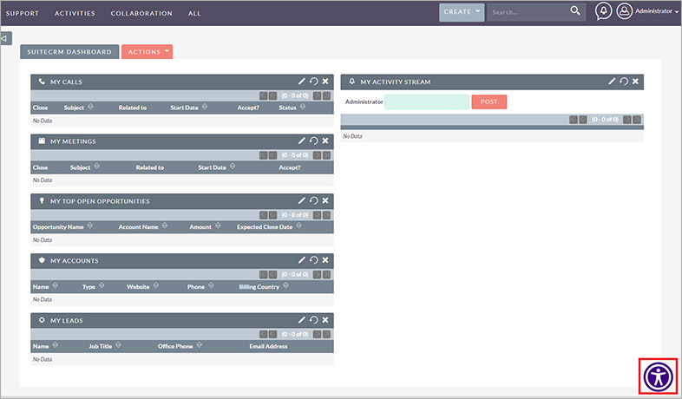The width and height of the screenshot is (682, 399).
Task: Expand the Actions dropdown
Action: point(147,51)
